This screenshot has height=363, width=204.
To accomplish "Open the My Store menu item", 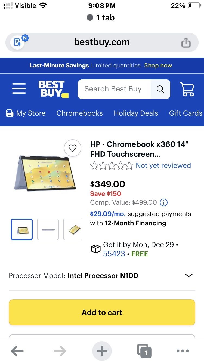I will [26, 113].
